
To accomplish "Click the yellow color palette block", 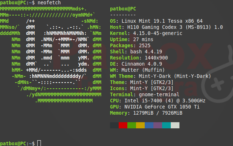I will [x=140, y=125].
